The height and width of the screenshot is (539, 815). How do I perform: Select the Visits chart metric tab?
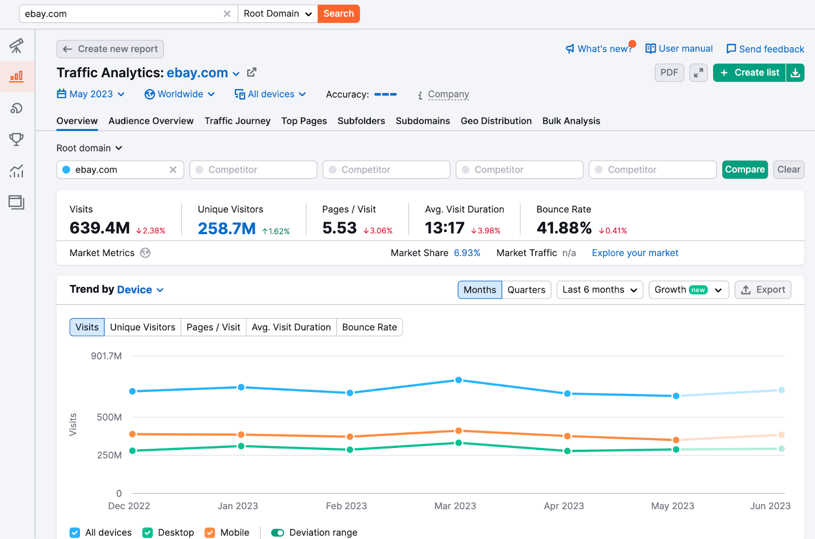87,327
